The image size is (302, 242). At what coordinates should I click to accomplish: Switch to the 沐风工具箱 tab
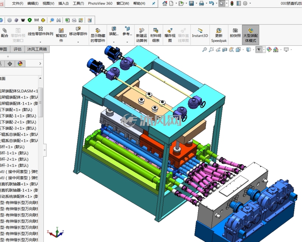point(37,49)
